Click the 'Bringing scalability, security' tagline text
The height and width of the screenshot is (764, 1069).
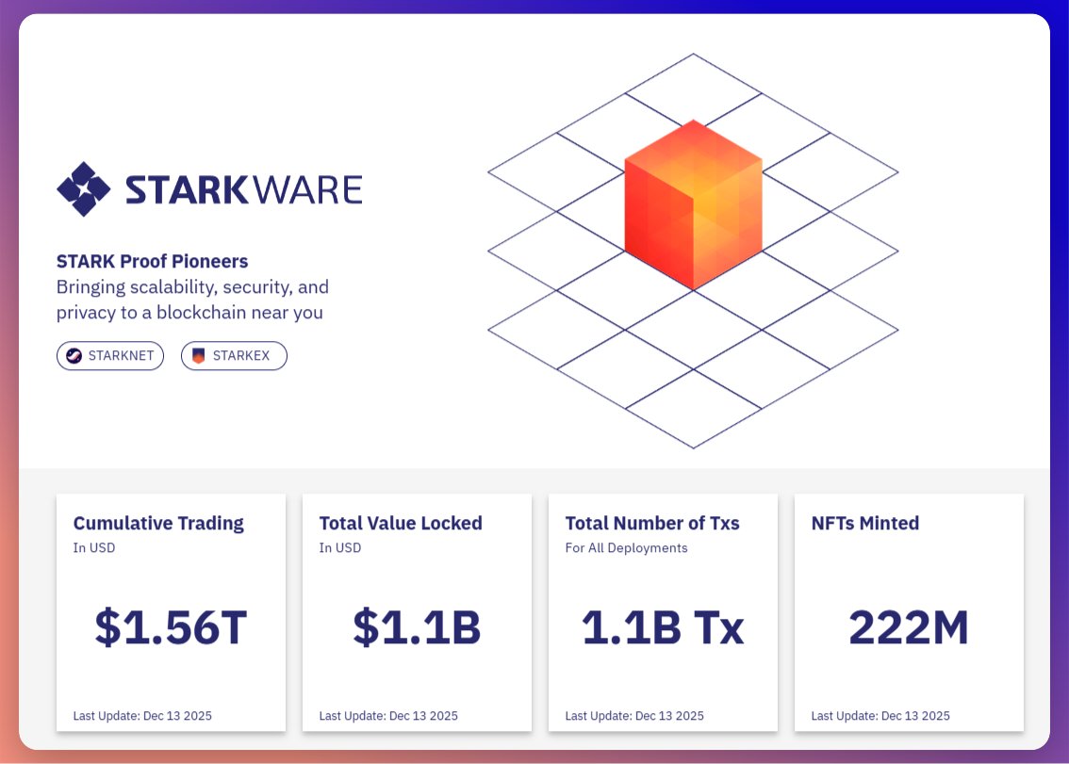point(192,287)
